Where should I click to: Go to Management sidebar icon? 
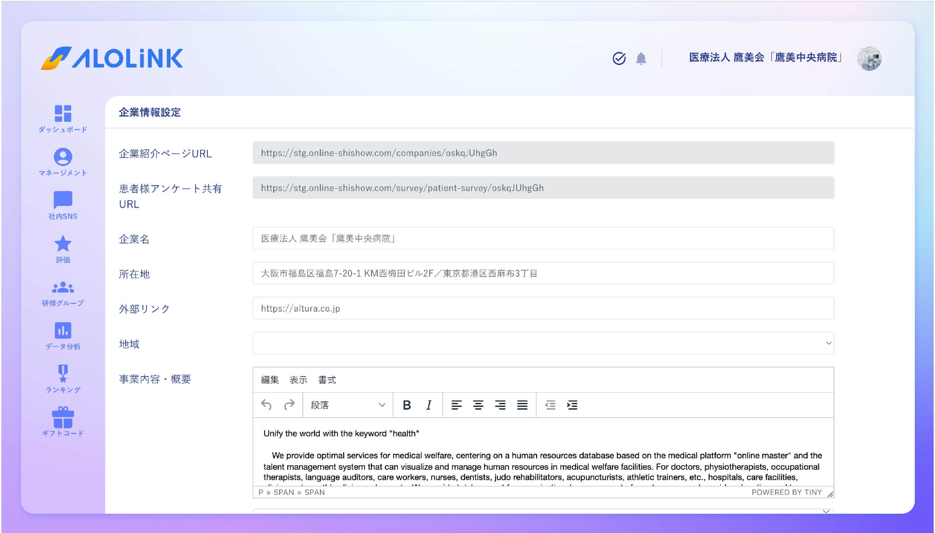63,157
